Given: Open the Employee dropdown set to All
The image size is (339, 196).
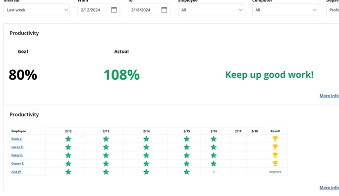Looking at the screenshot, I should tap(211, 10).
